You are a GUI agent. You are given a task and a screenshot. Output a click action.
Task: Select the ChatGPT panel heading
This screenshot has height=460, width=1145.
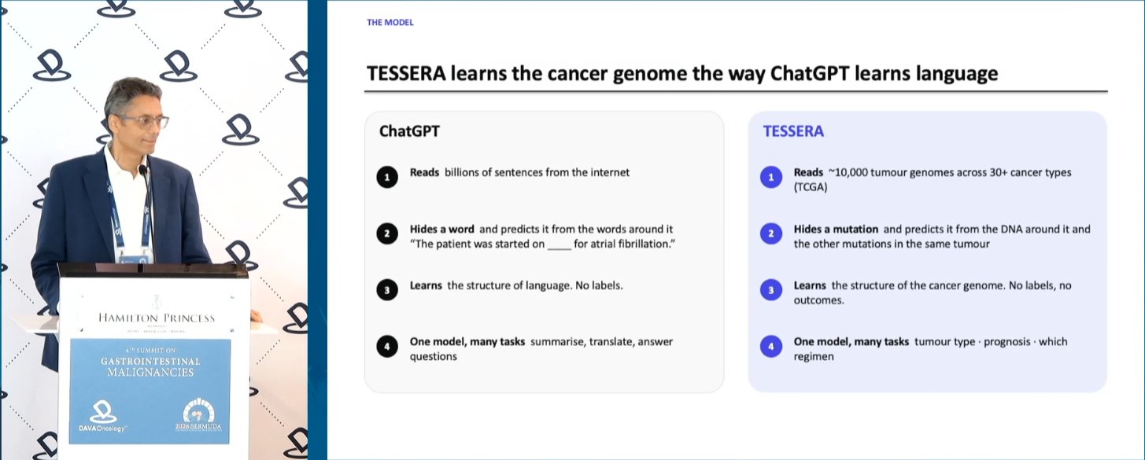click(409, 131)
